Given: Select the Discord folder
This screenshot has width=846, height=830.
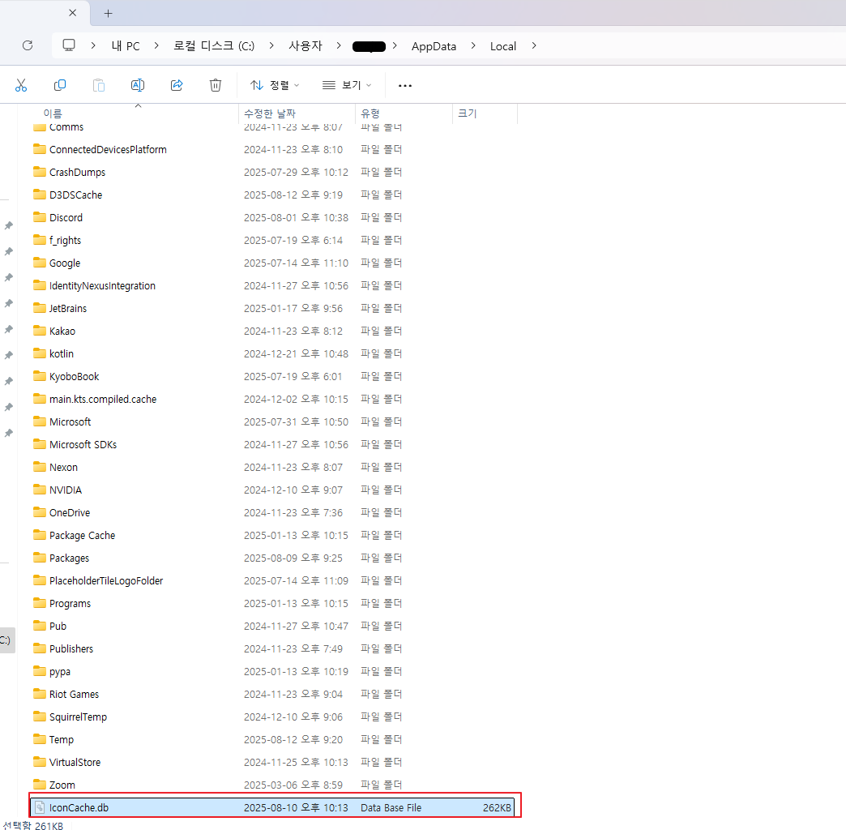Looking at the screenshot, I should click(x=66, y=217).
